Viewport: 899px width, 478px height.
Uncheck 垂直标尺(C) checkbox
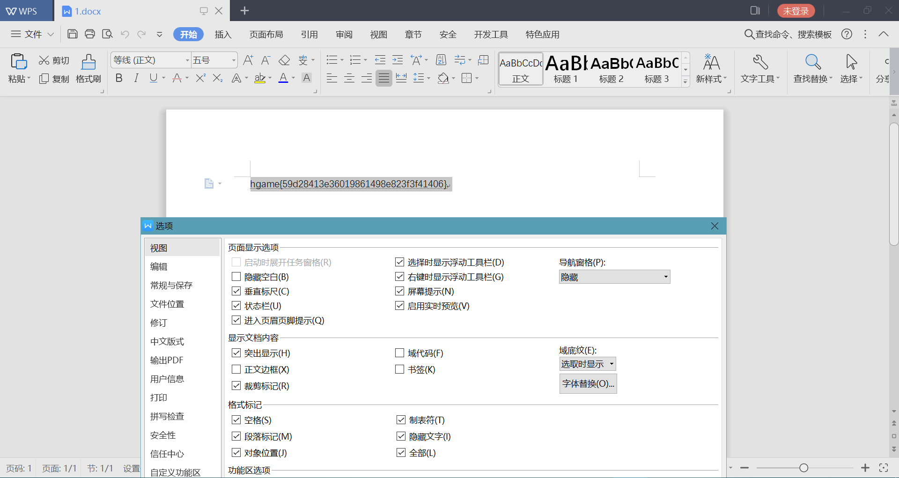click(236, 291)
